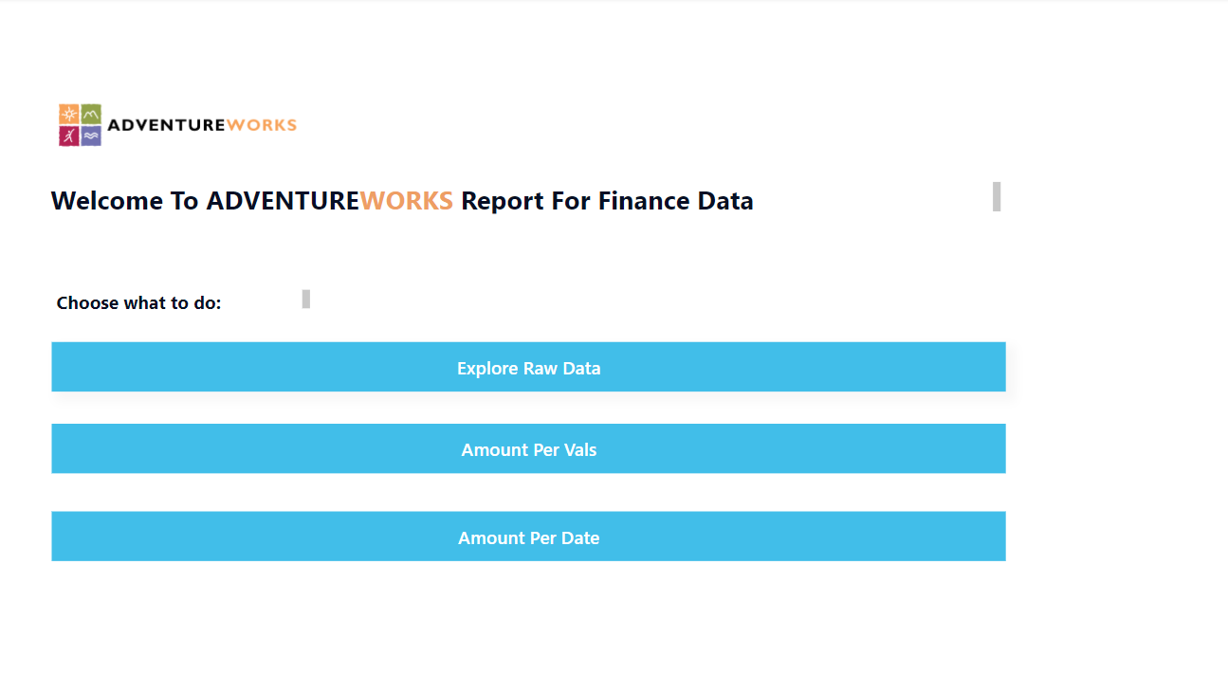Click the orange WORKS text in the heading
This screenshot has width=1228, height=692.
click(406, 200)
